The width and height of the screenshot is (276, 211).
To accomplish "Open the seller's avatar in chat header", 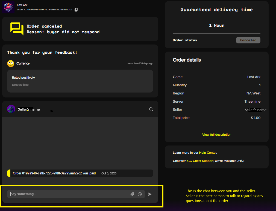I will [11, 109].
